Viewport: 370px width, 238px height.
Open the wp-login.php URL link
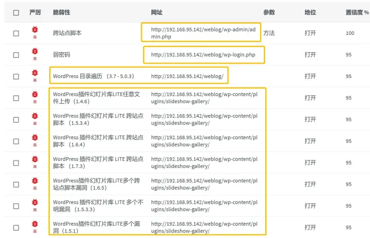tap(203, 54)
